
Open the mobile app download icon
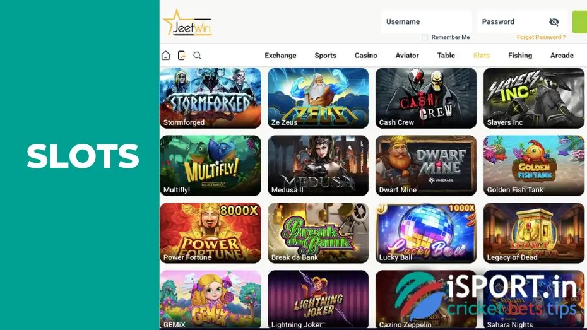pos(182,56)
